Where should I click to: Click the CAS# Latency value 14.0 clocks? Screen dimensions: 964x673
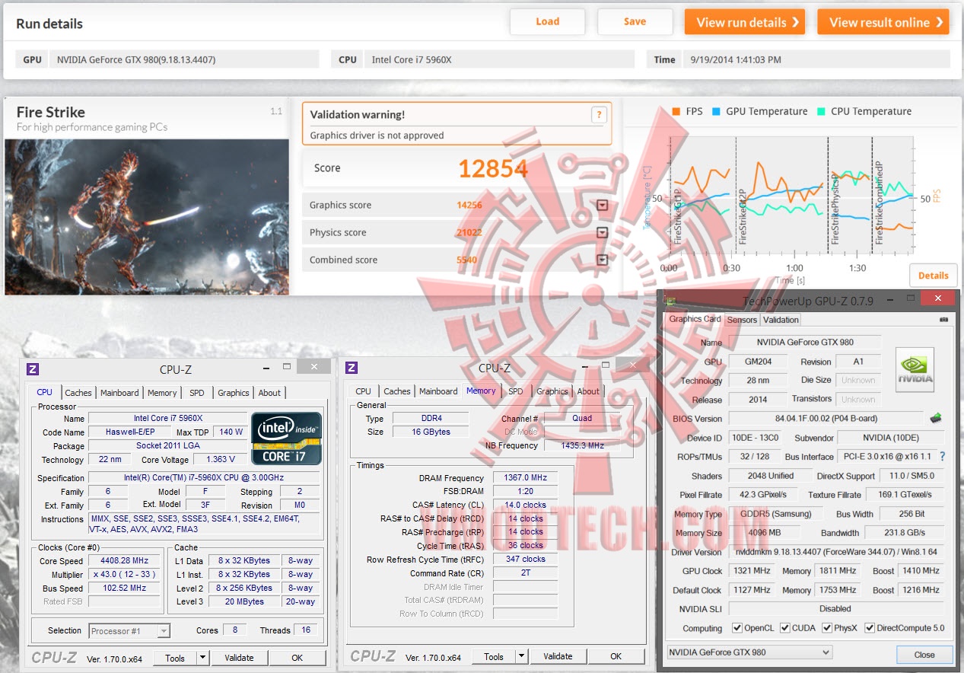pos(525,505)
